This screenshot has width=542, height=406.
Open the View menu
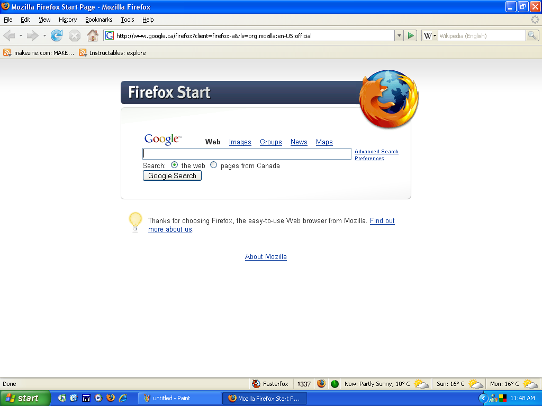coord(44,20)
